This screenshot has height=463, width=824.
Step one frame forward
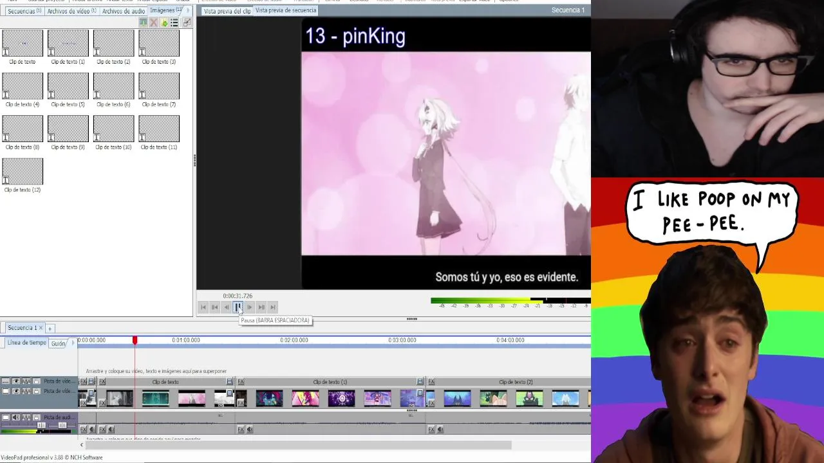point(250,307)
